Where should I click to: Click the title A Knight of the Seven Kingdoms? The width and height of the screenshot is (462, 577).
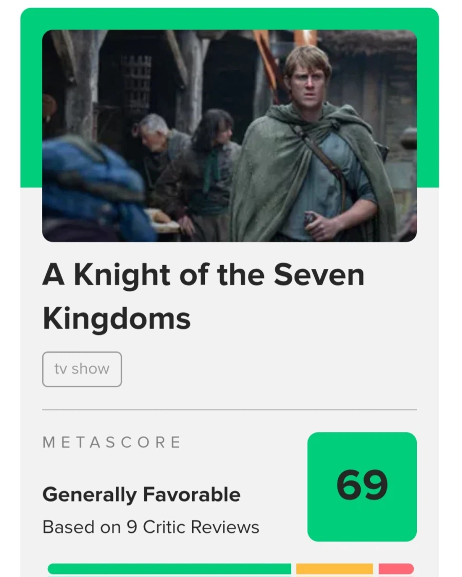203,296
